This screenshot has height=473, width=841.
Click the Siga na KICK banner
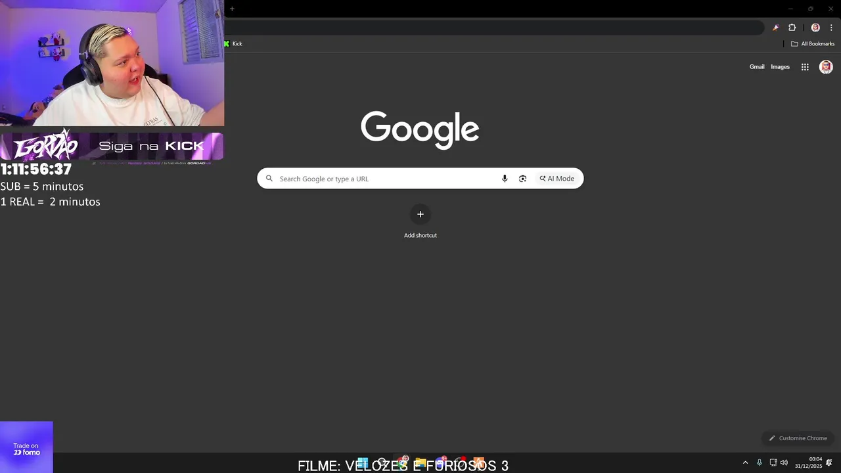(112, 146)
